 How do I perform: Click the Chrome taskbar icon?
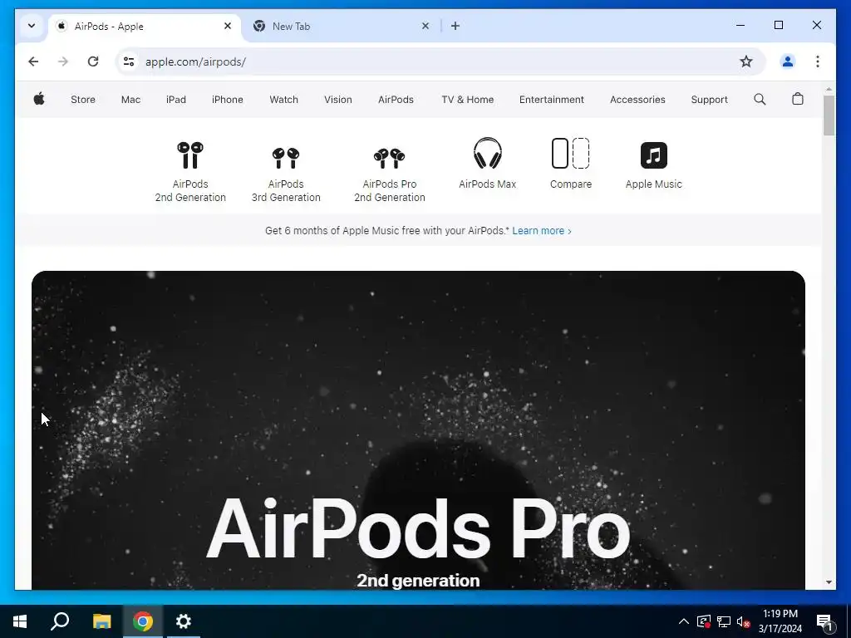click(x=143, y=621)
